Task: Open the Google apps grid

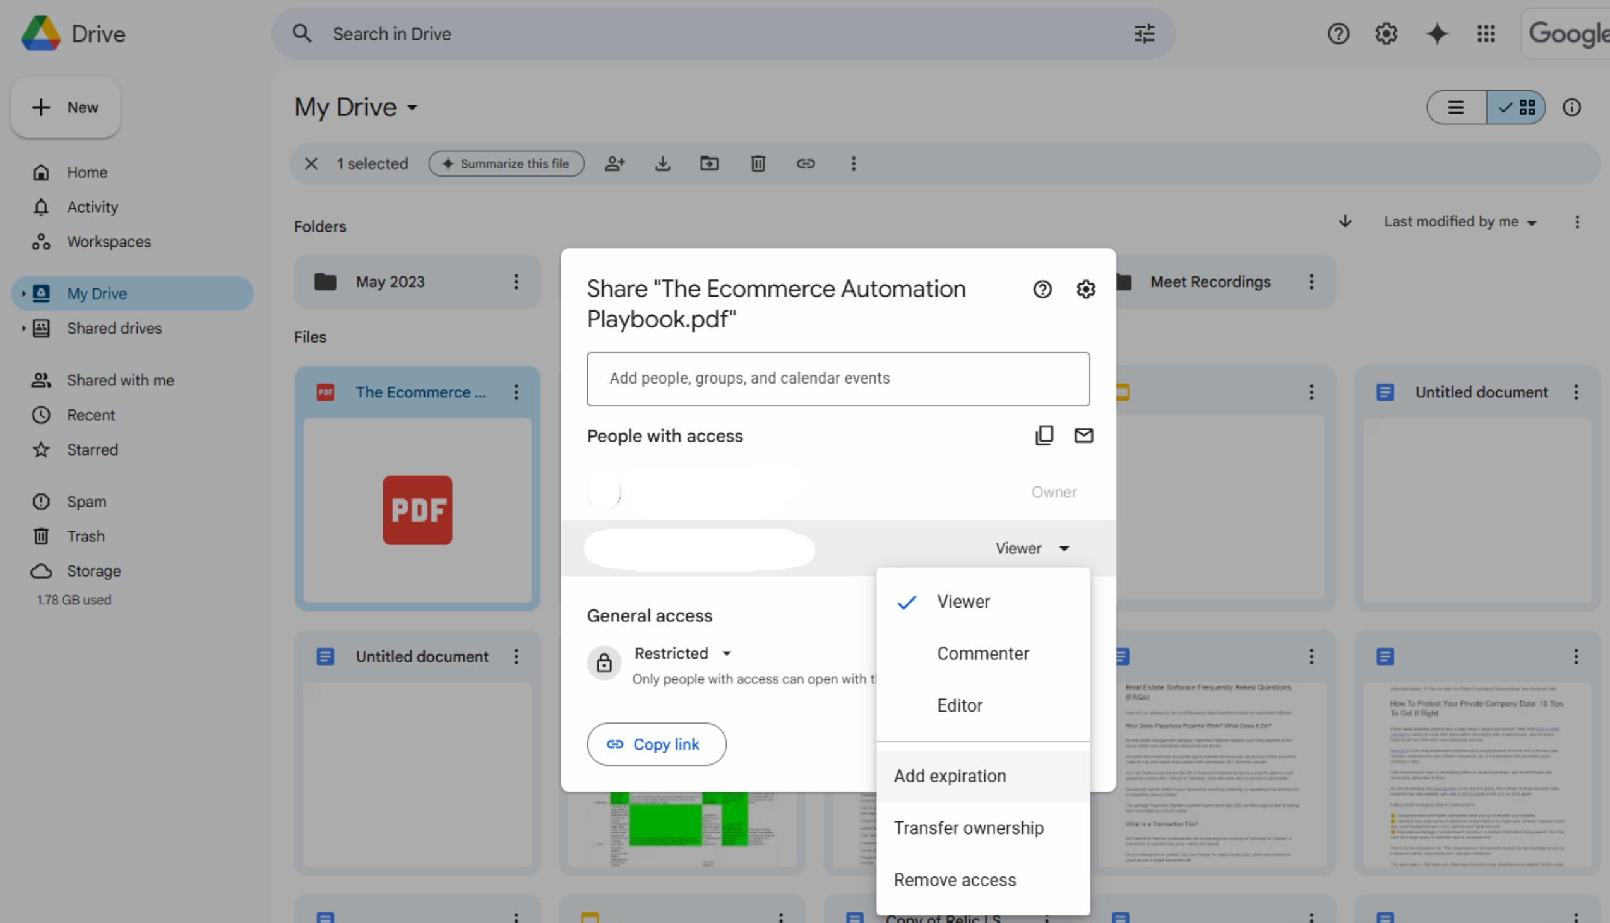Action: point(1486,33)
